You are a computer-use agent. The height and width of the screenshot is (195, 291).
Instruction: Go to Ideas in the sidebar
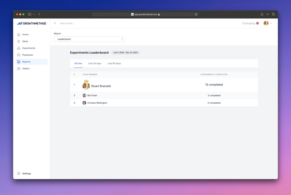[31, 41]
